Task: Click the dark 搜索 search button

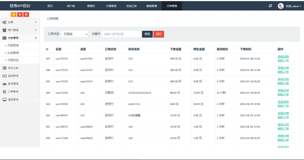Action: pyautogui.click(x=148, y=34)
